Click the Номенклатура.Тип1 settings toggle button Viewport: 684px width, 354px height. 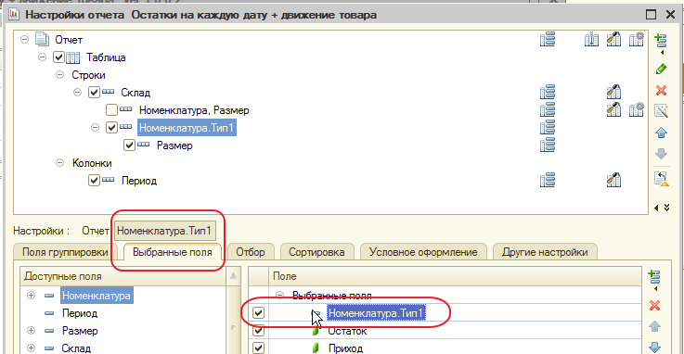click(x=165, y=231)
